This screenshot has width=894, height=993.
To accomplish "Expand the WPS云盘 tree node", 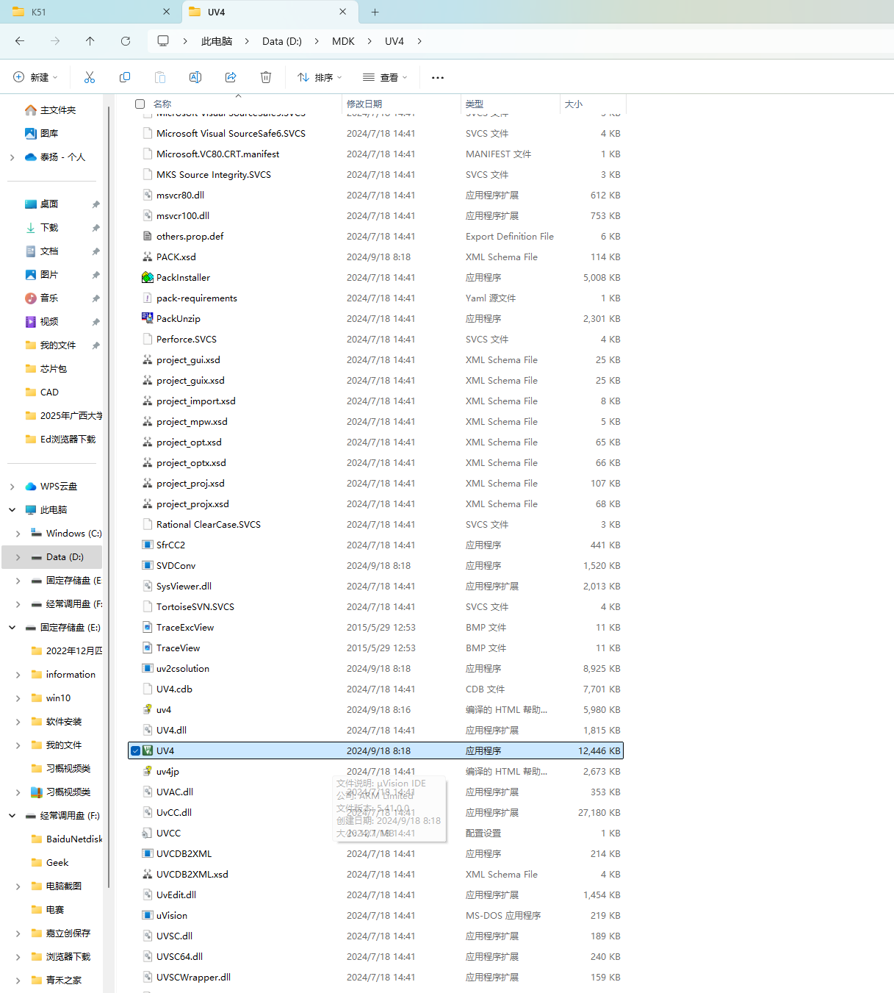I will click(12, 487).
